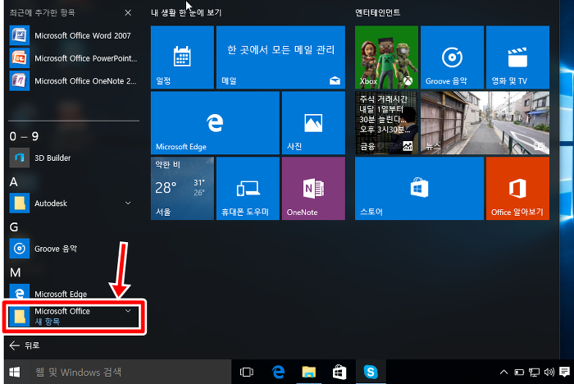
Task: Click the 엔터테인먼트 group title
Action: pos(378,12)
